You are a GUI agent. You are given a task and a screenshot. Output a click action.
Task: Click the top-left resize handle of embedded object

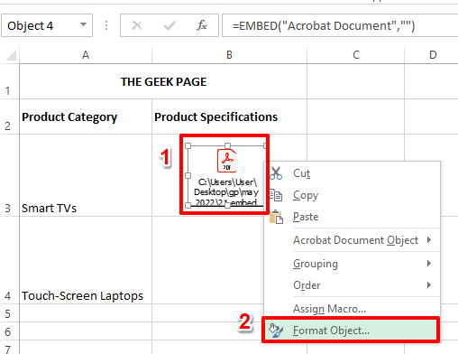[188, 146]
